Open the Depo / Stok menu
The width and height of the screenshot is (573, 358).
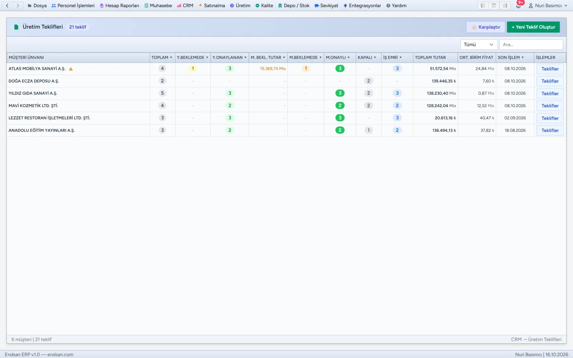(294, 5)
